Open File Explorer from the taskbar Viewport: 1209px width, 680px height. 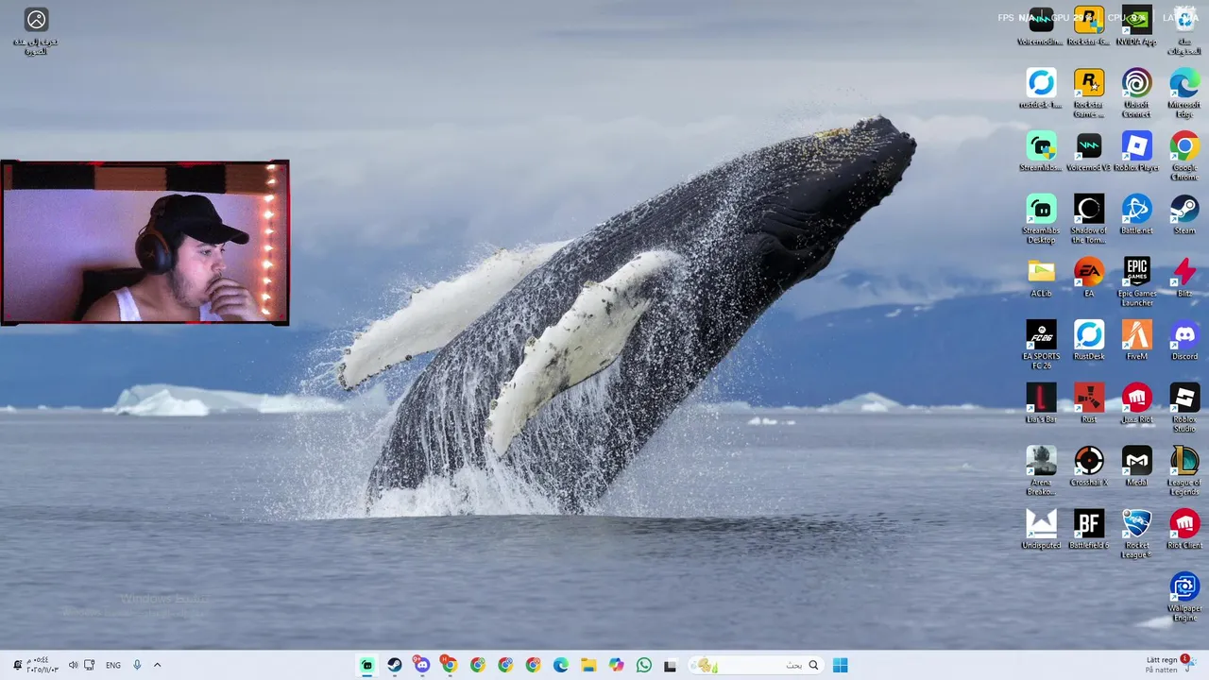pyautogui.click(x=588, y=665)
